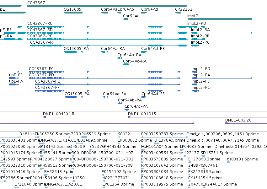Screen dimensions: 267x189
Task: Click EST SD16751.5prime
Action: point(203,156)
